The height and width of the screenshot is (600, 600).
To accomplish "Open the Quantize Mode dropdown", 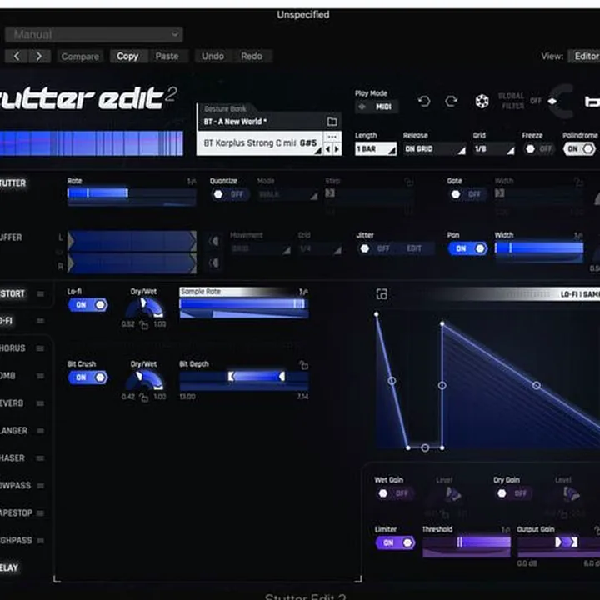I will click(x=287, y=195).
